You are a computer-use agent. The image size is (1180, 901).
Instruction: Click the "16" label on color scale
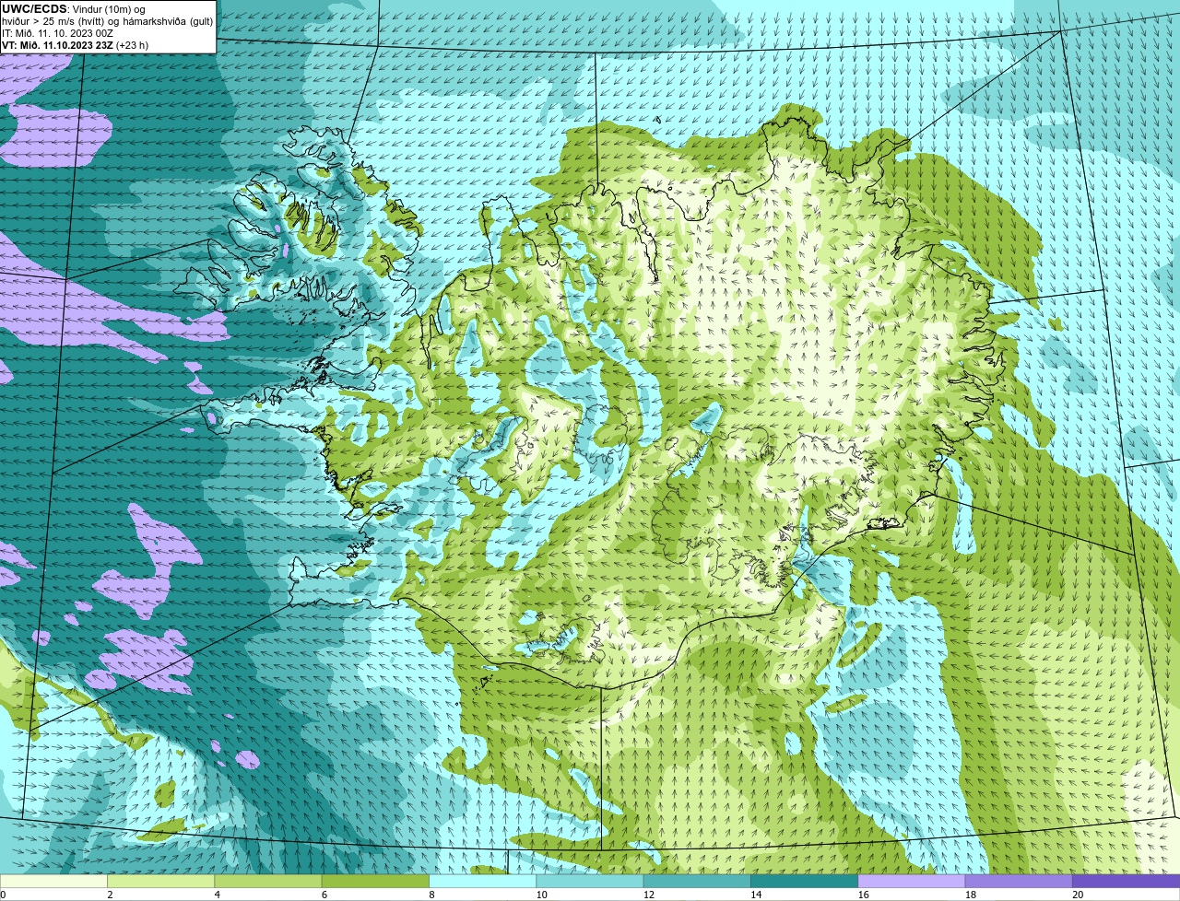(x=864, y=895)
